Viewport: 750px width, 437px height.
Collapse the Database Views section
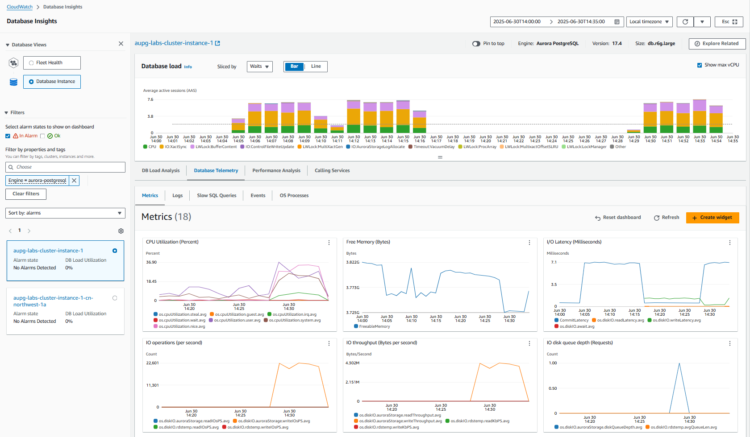tap(8, 45)
